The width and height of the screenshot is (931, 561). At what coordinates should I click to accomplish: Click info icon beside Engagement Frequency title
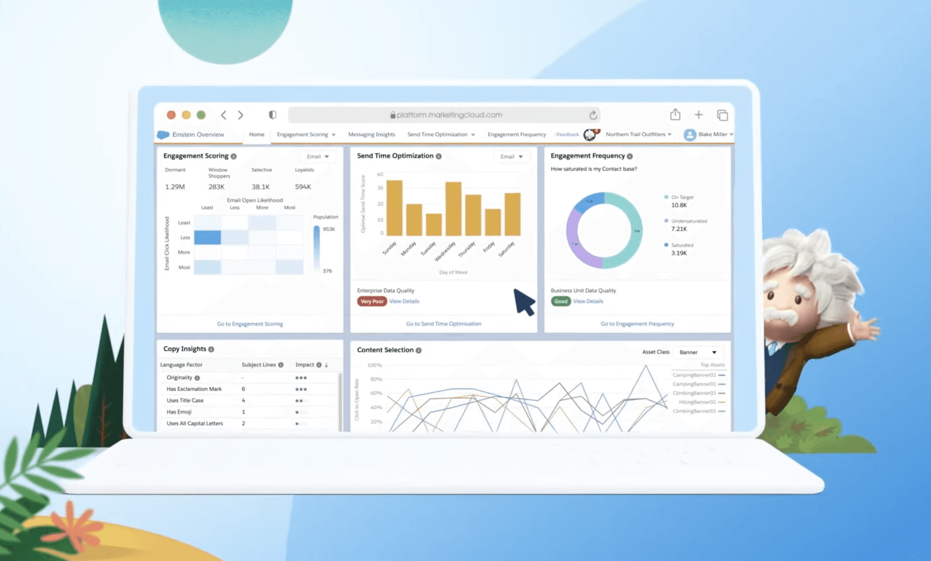[x=630, y=156]
